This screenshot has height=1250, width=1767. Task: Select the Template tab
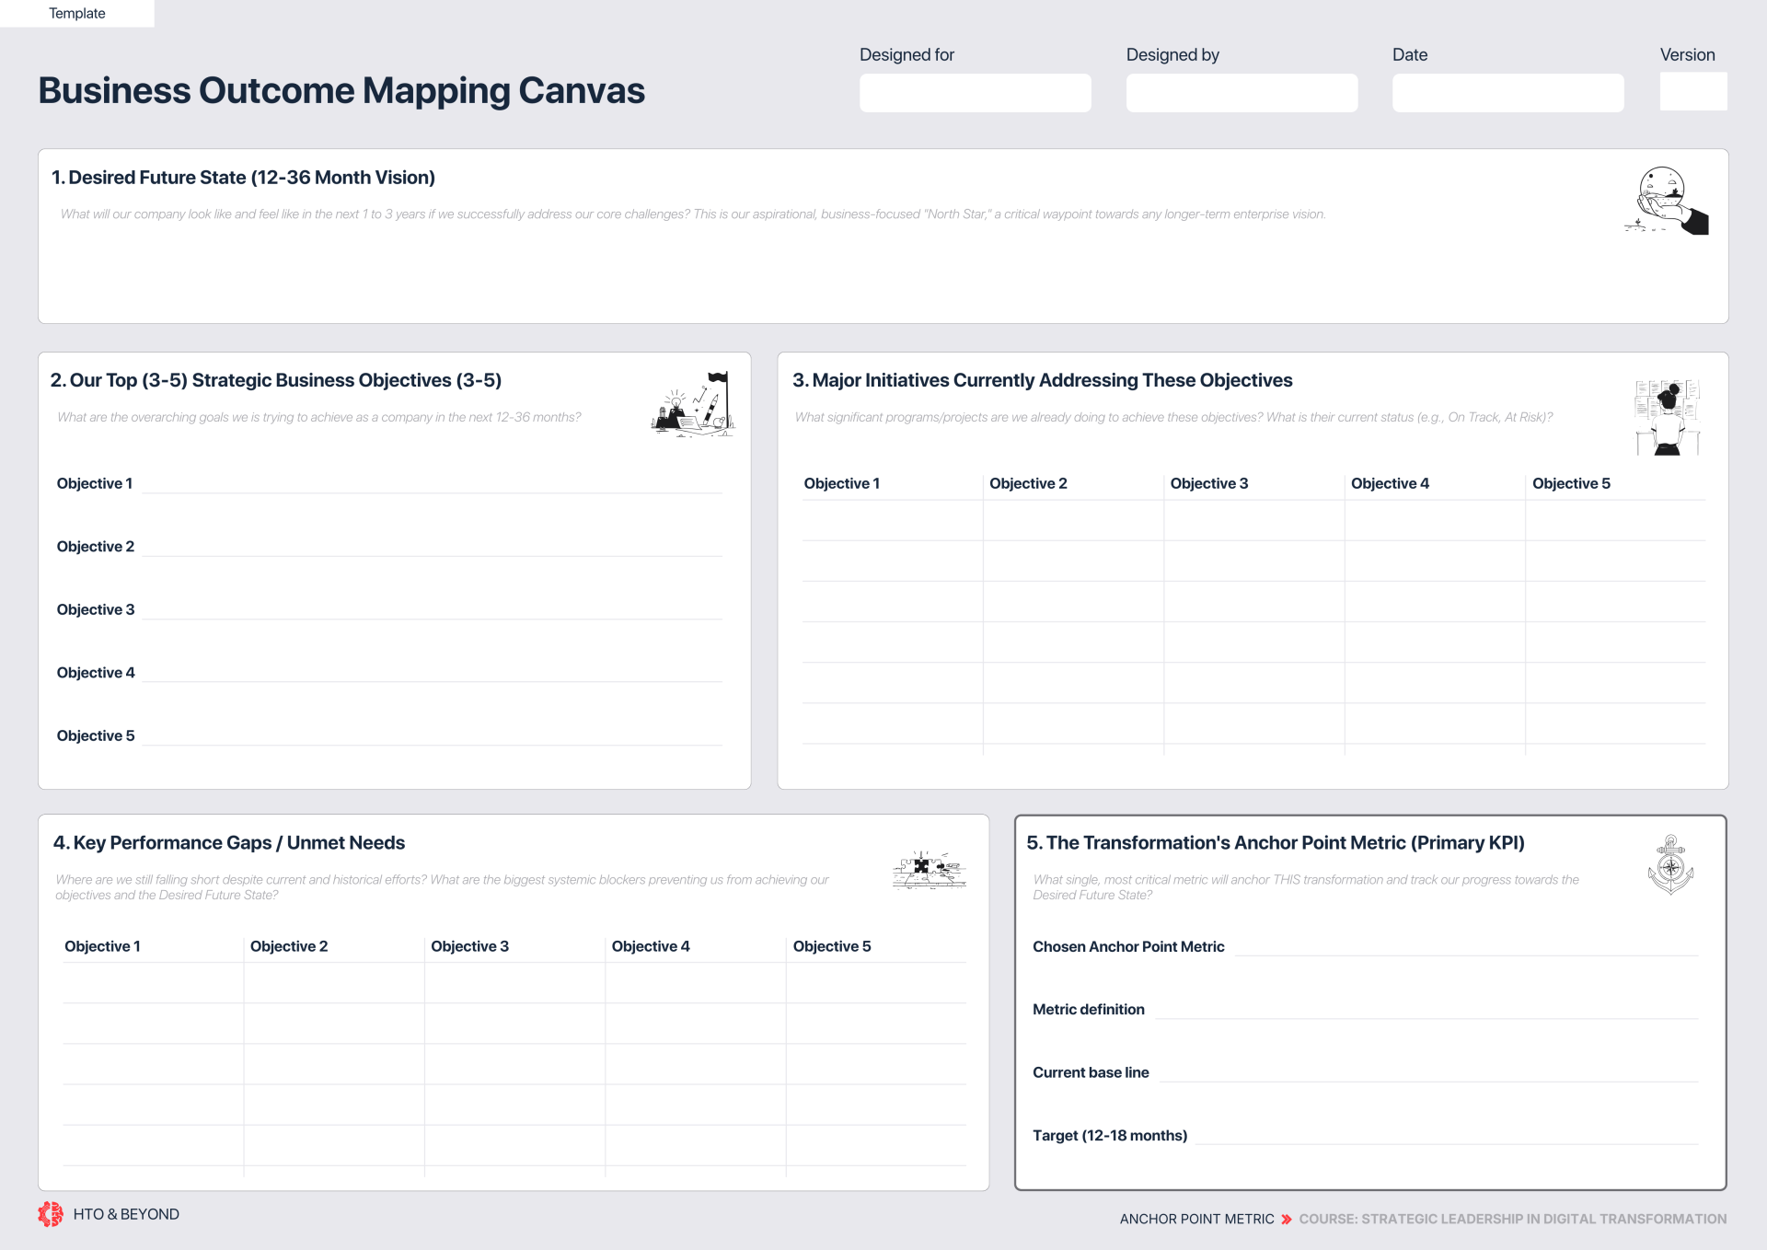77,13
